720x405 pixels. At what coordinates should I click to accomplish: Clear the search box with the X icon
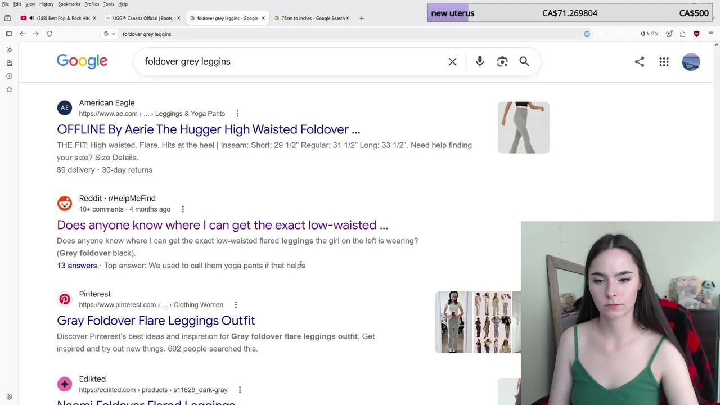point(452,61)
